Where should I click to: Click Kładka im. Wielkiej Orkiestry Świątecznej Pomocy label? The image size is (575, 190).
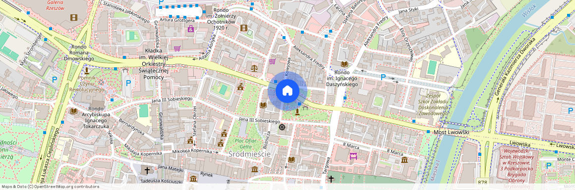pyautogui.click(x=154, y=64)
